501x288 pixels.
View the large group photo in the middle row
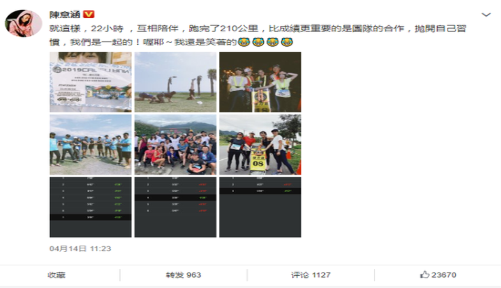pyautogui.click(x=175, y=145)
